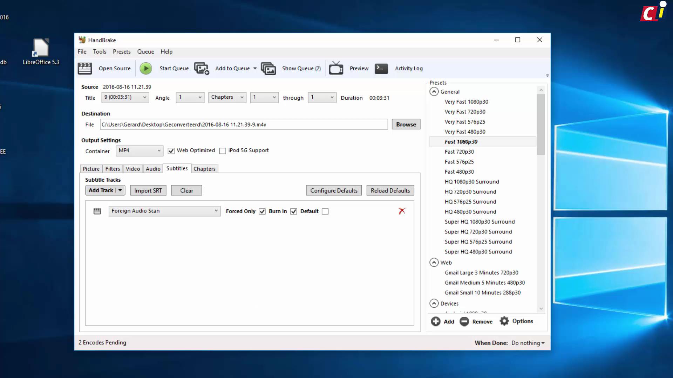The height and width of the screenshot is (378, 673).
Task: Click the Browse destination button
Action: [406, 124]
